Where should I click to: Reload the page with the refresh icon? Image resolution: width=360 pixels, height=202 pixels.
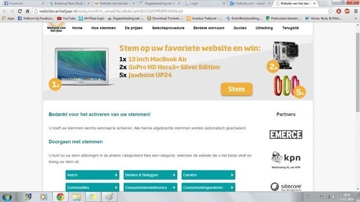tap(20, 11)
